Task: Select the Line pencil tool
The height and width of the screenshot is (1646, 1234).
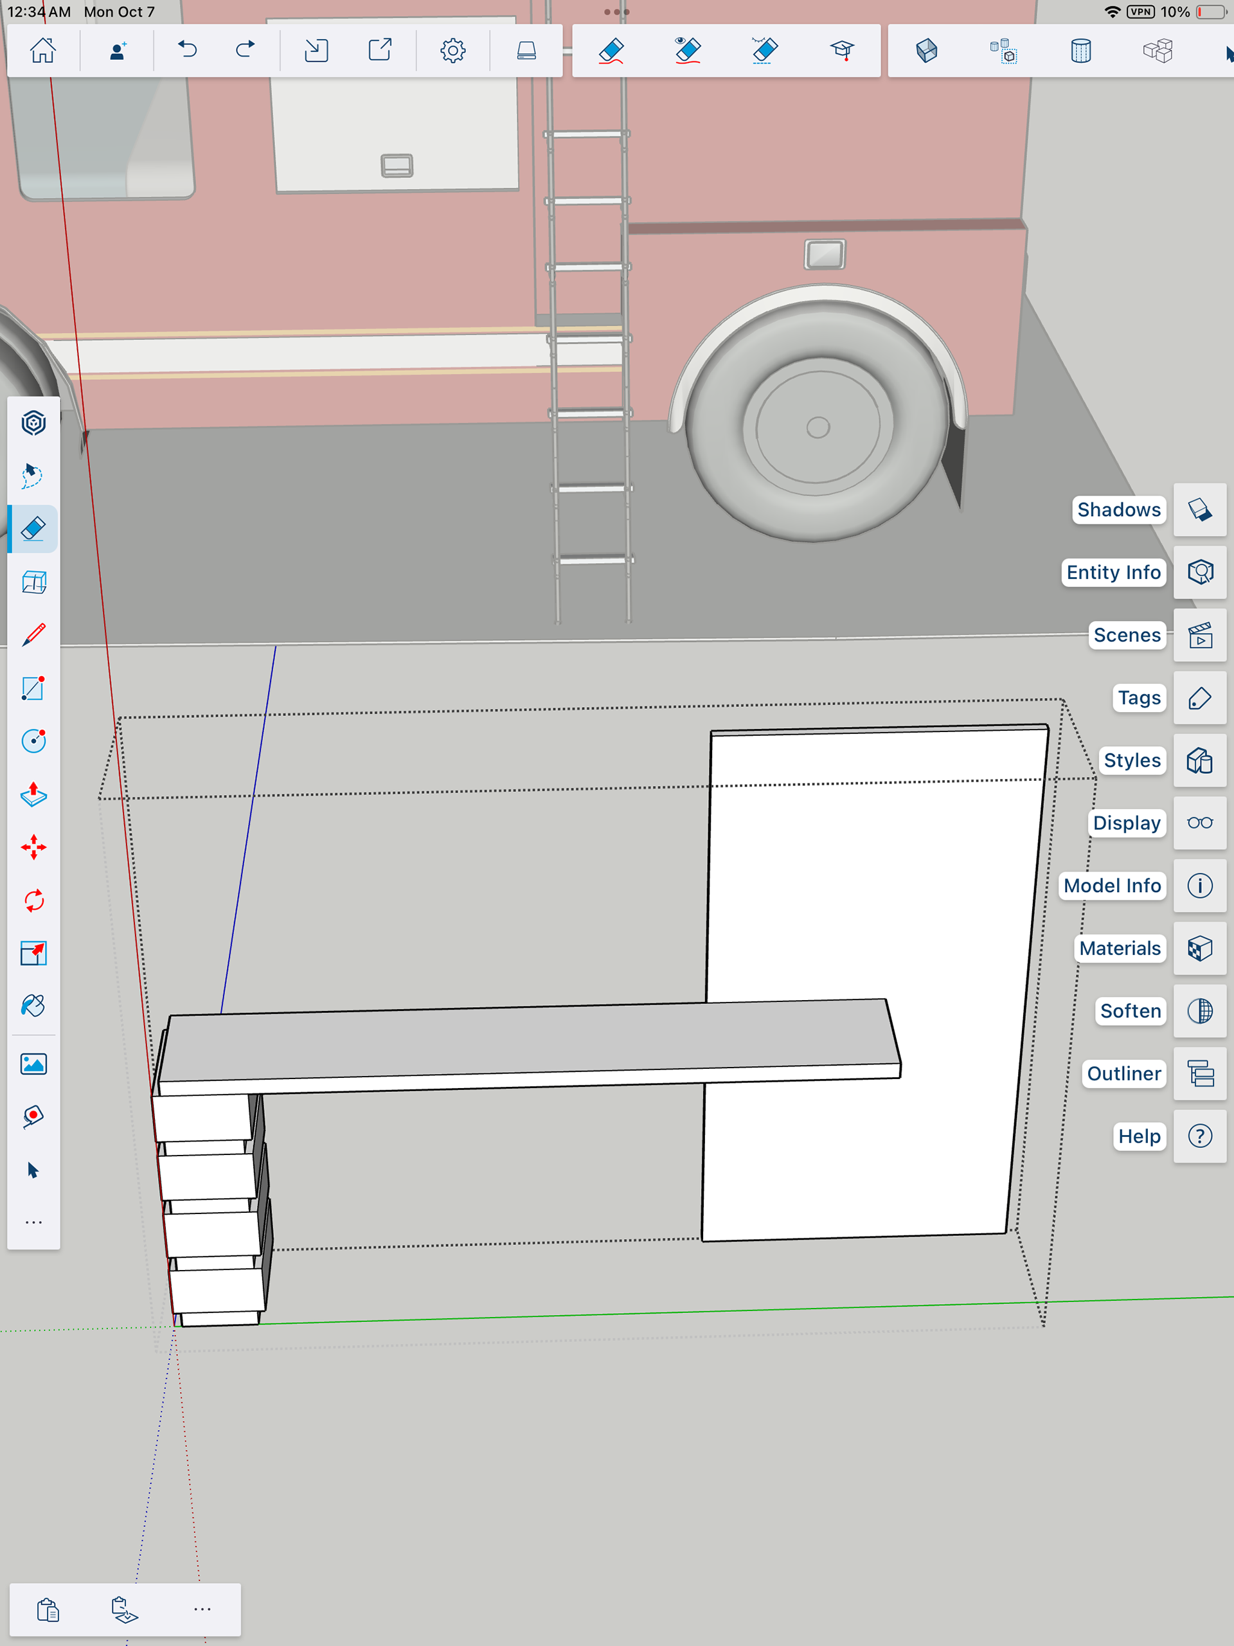Action: (33, 635)
